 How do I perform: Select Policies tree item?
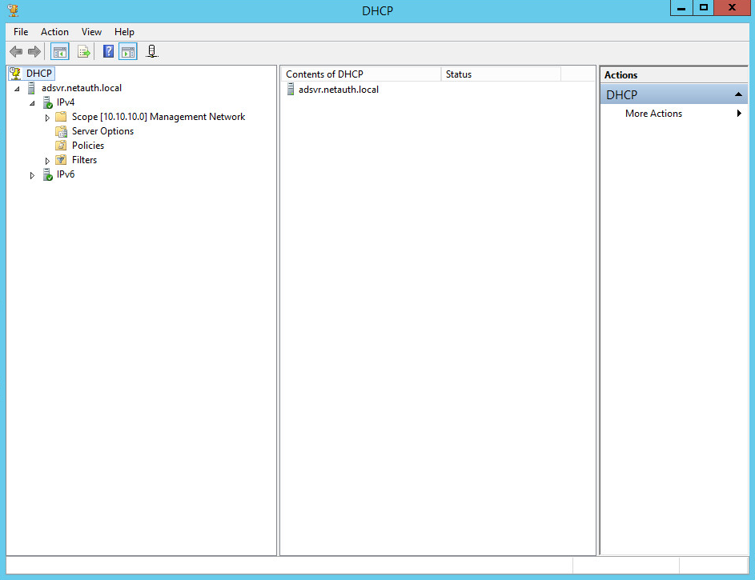pos(87,146)
